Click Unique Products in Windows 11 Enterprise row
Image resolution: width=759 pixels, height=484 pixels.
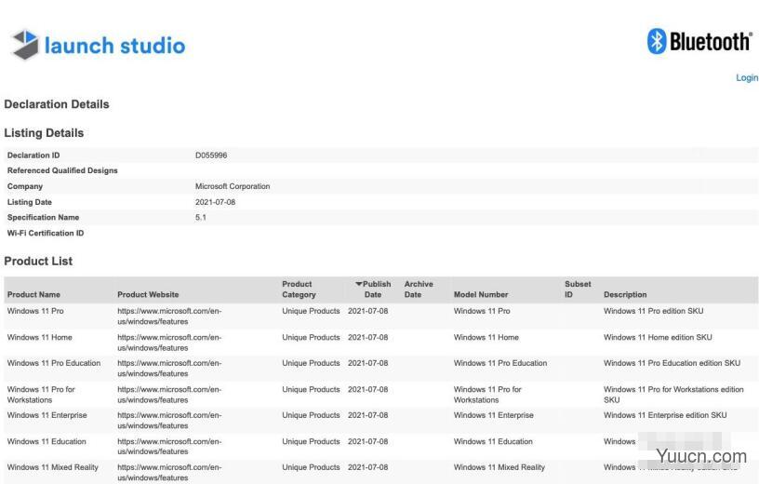(x=311, y=415)
